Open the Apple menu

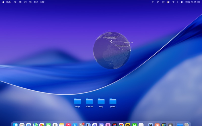click(3, 2)
